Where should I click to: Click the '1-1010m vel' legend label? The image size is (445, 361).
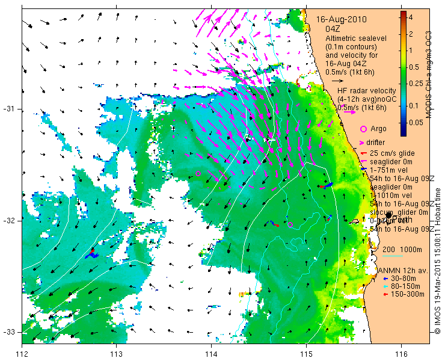coord(391,196)
